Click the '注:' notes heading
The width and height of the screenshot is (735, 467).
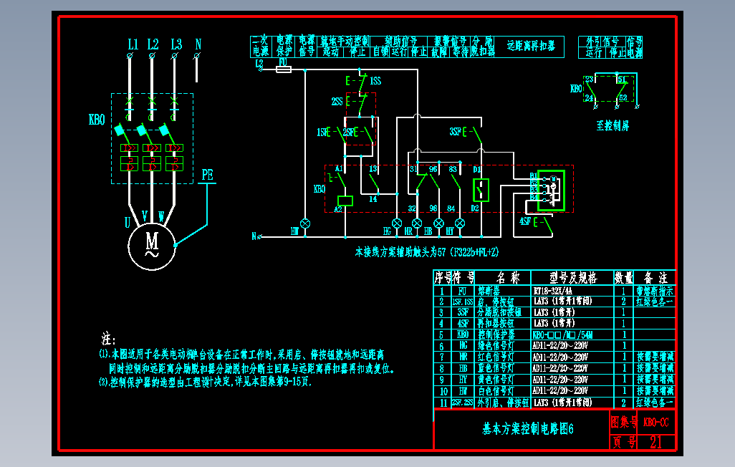click(x=108, y=339)
